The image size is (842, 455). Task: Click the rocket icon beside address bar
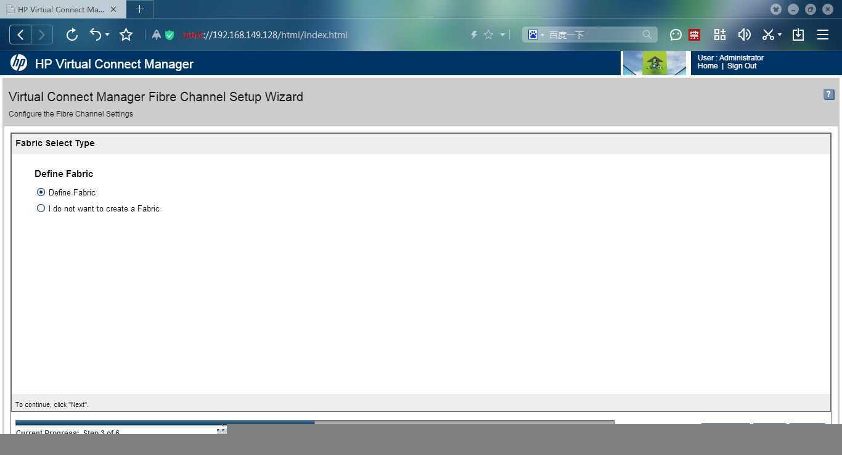point(157,35)
